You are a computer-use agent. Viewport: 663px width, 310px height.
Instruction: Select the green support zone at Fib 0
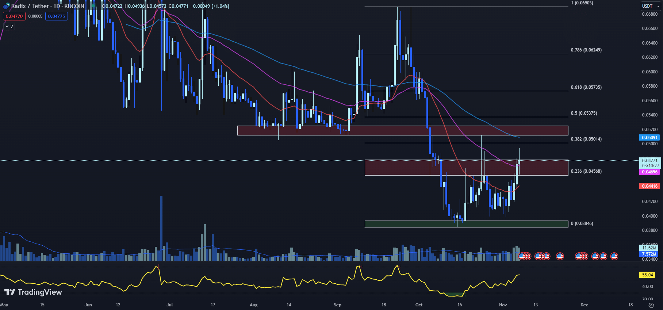pyautogui.click(x=467, y=224)
